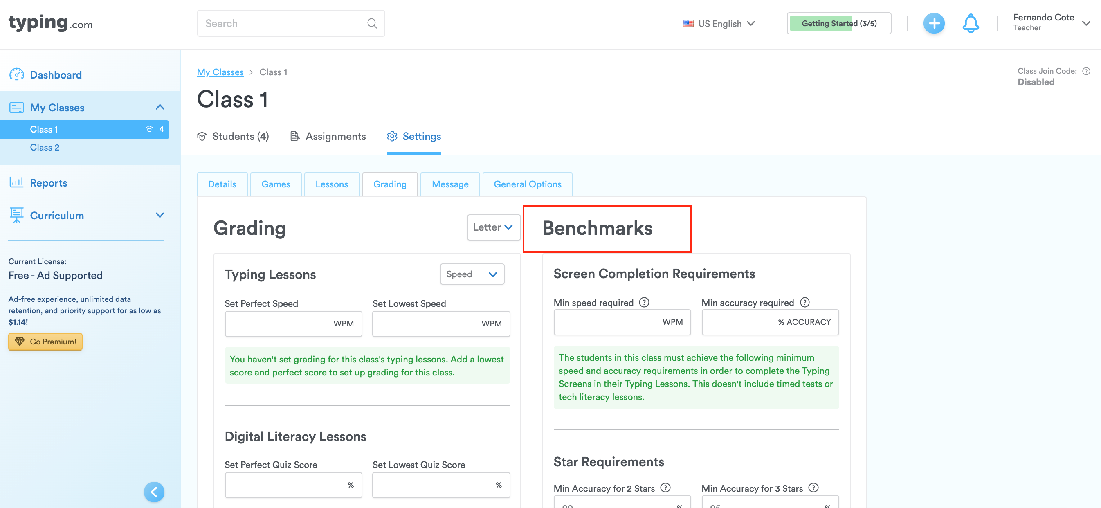The width and height of the screenshot is (1101, 508).
Task: Click the Min speed required help icon
Action: click(644, 302)
